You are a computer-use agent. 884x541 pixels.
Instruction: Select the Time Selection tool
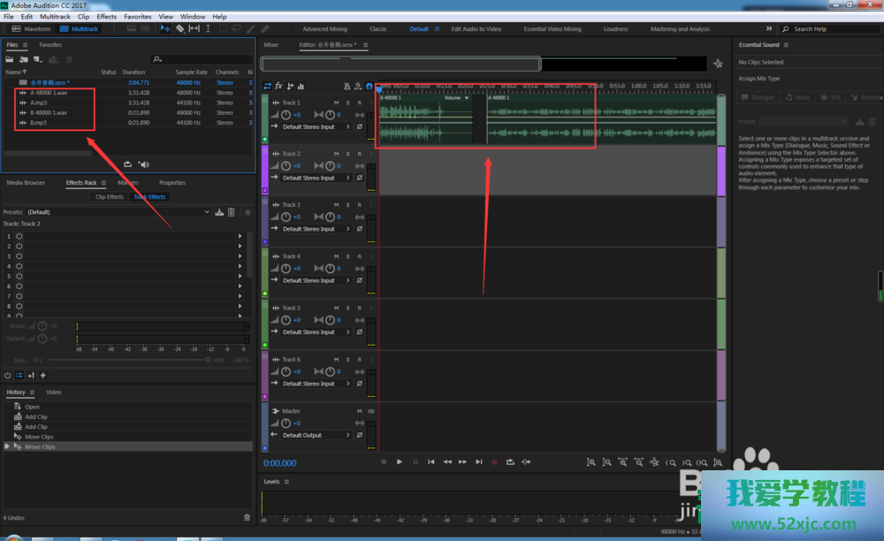[x=208, y=28]
